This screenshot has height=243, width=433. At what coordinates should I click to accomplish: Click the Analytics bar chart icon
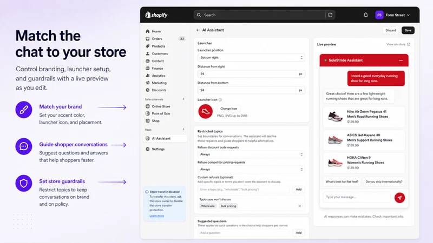pyautogui.click(x=147, y=76)
